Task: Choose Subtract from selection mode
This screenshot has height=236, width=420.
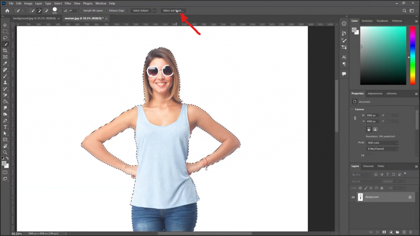Action: click(x=46, y=11)
